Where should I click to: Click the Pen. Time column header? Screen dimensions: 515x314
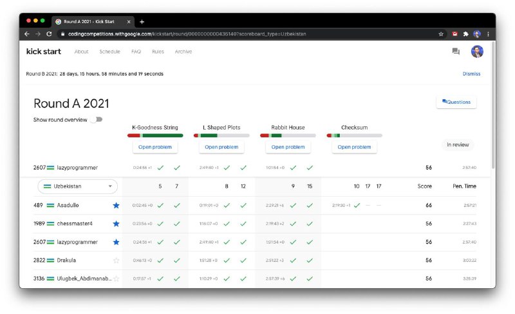[464, 186]
